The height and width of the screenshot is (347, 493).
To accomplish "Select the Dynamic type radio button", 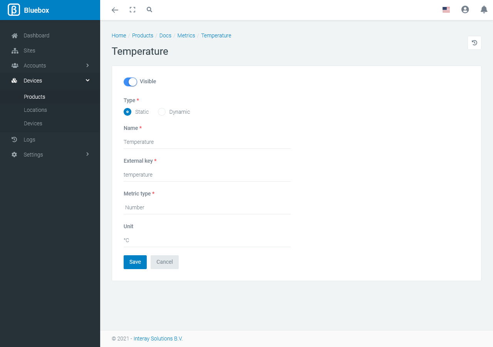I will (x=162, y=112).
